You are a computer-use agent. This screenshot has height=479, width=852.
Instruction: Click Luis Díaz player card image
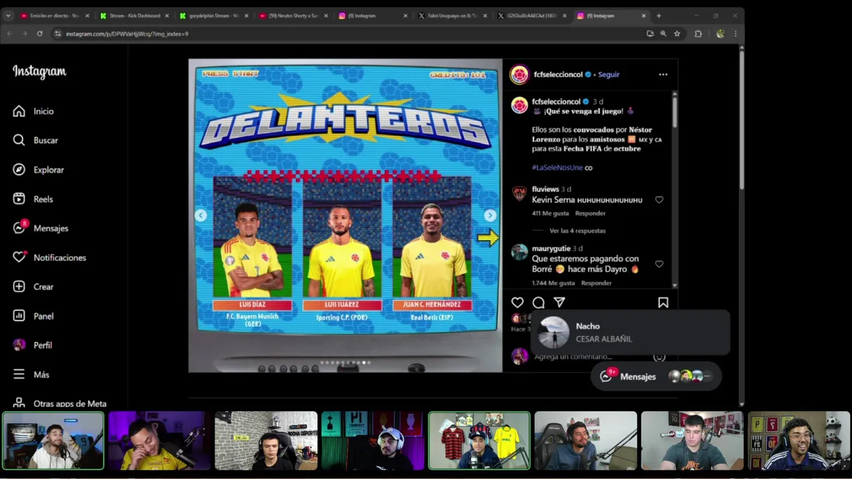(x=252, y=238)
